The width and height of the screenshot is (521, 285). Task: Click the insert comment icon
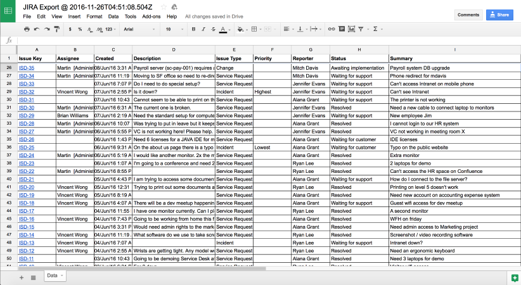coord(342,29)
